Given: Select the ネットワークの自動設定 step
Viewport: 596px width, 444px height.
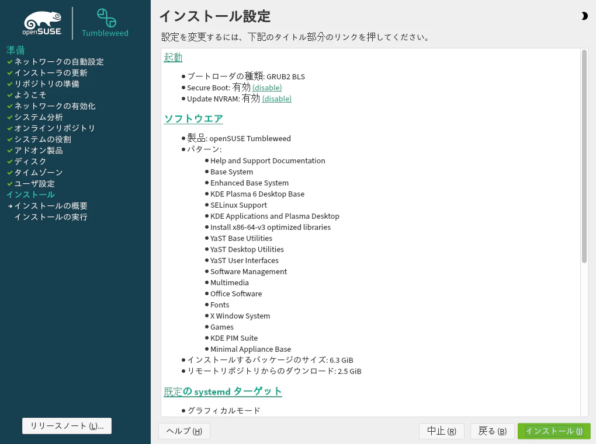Looking at the screenshot, I should tap(59, 62).
